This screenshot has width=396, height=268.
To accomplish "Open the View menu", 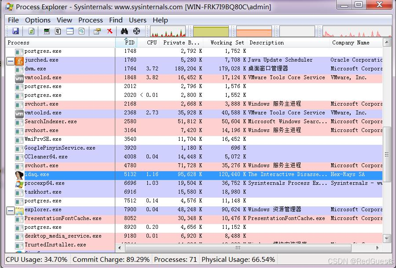I will [64, 20].
